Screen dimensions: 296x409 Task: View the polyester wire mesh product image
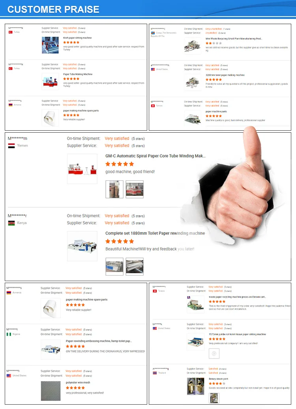click(51, 391)
